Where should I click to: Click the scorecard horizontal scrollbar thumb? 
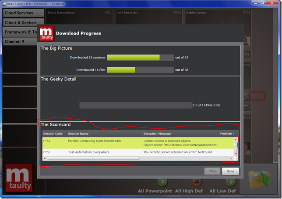[93, 158]
